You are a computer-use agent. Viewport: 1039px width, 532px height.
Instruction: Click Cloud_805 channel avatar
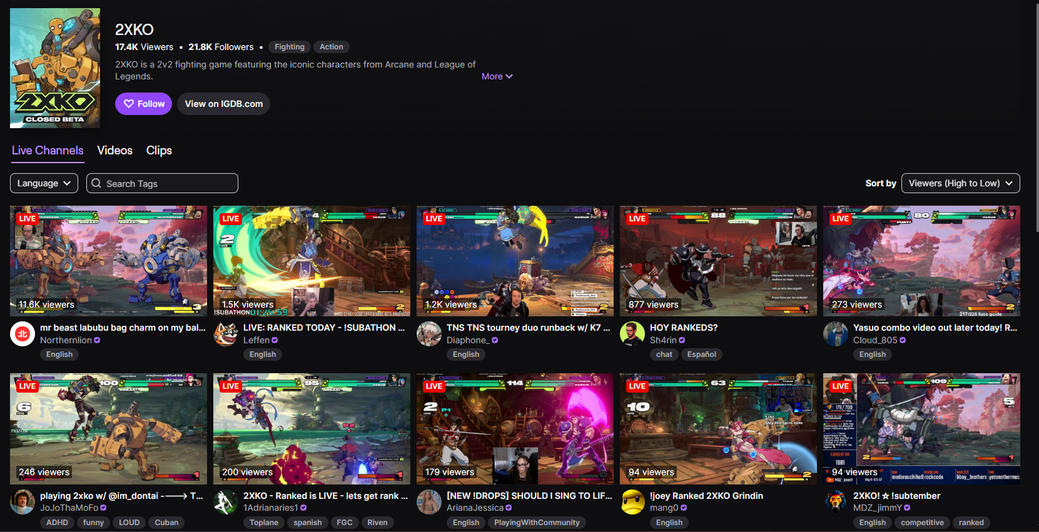coord(836,334)
